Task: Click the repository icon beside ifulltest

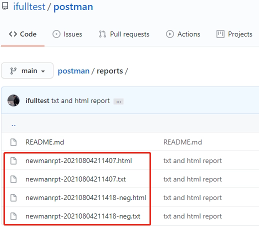Action: 5,6
